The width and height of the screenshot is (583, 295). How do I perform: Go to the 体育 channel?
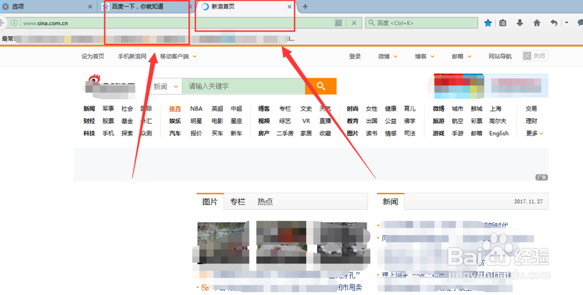click(175, 108)
